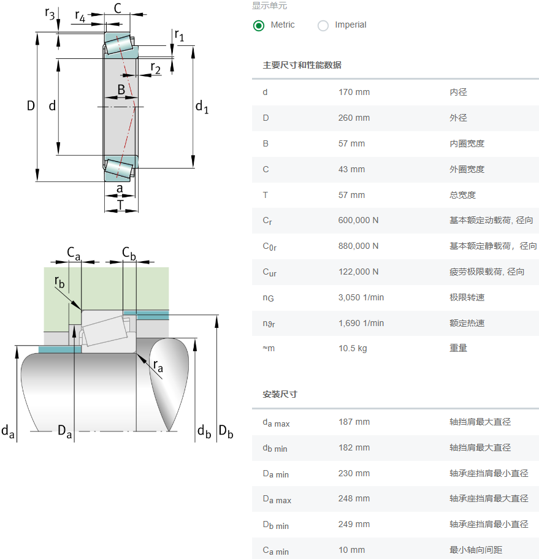Click the '10 mm' Ca min value
Image resolution: width=539 pixels, height=559 pixels.
click(x=351, y=550)
